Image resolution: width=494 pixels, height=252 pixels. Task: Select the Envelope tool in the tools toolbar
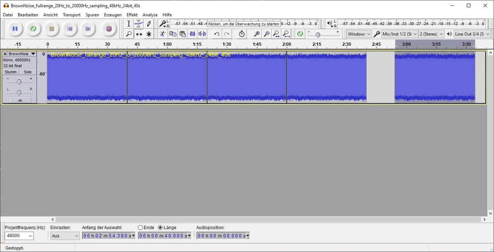click(139, 24)
